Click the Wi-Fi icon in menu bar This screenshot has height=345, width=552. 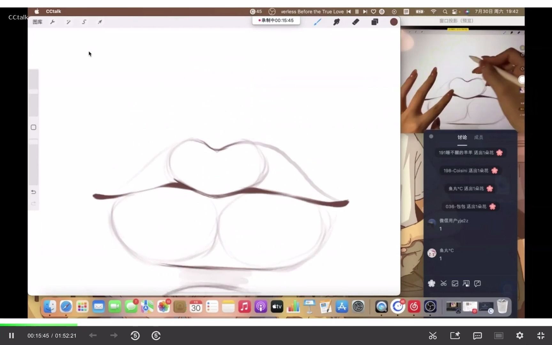pos(433,11)
